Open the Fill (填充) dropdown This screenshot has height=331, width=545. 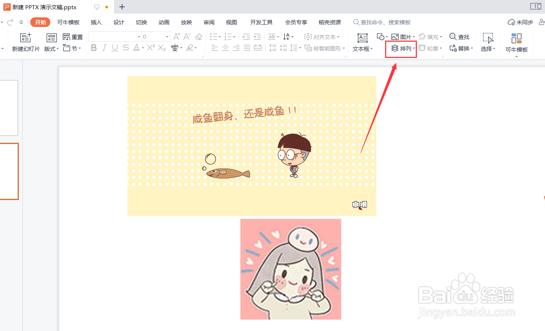431,37
